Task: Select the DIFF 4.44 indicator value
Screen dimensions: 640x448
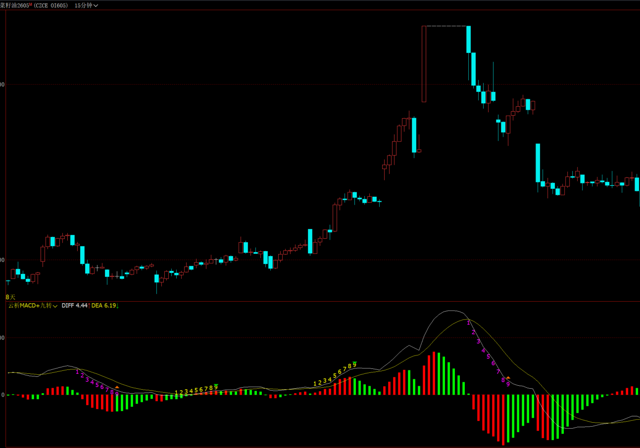Action: click(x=74, y=306)
